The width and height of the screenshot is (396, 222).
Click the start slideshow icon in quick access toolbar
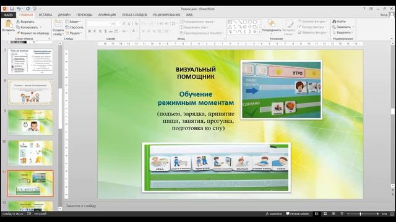[35, 9]
